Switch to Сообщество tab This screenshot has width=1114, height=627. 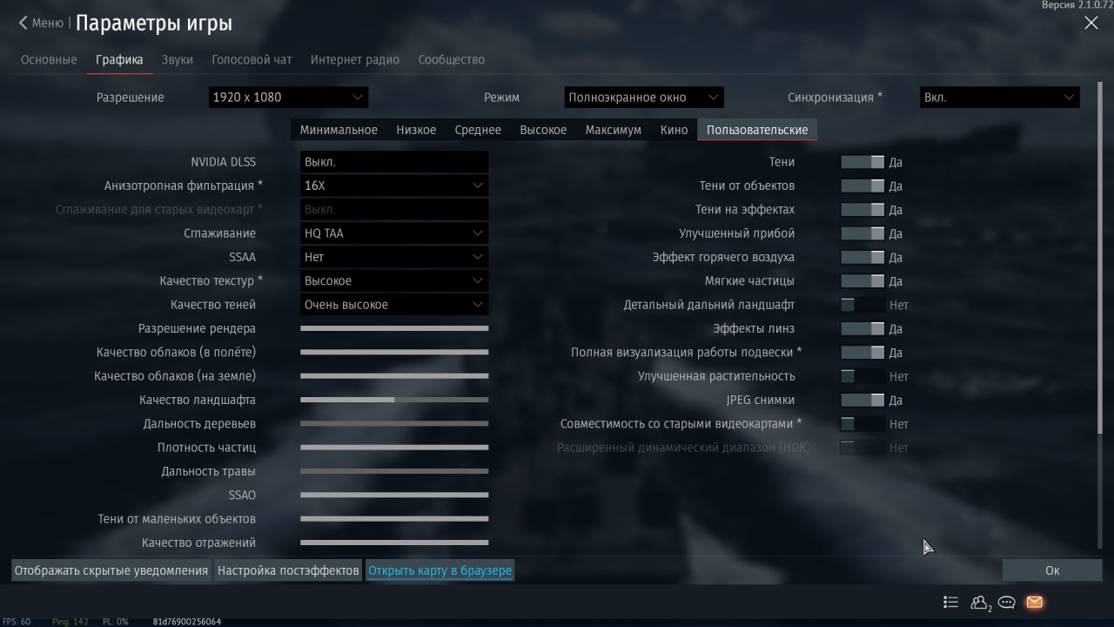[x=452, y=60]
